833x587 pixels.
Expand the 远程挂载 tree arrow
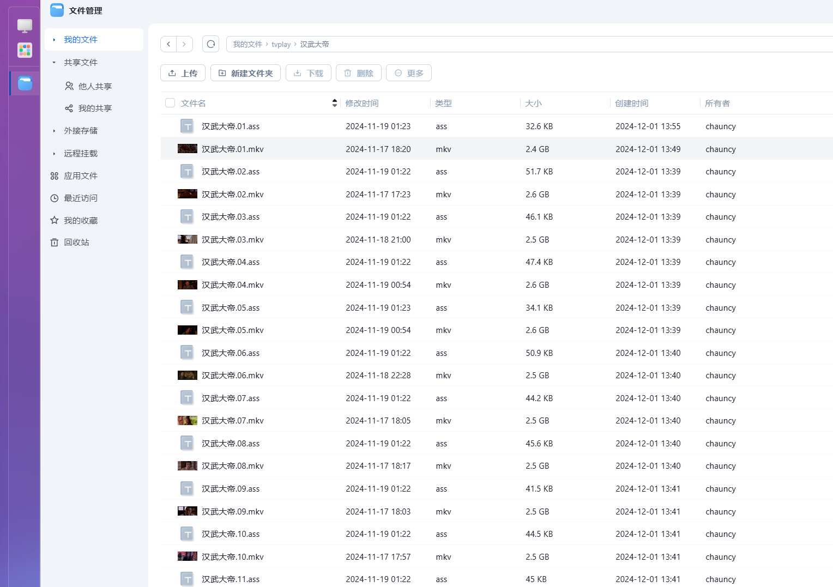(x=54, y=154)
